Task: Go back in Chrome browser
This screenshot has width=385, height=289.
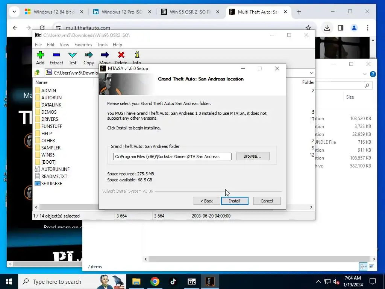Action: click(15, 28)
